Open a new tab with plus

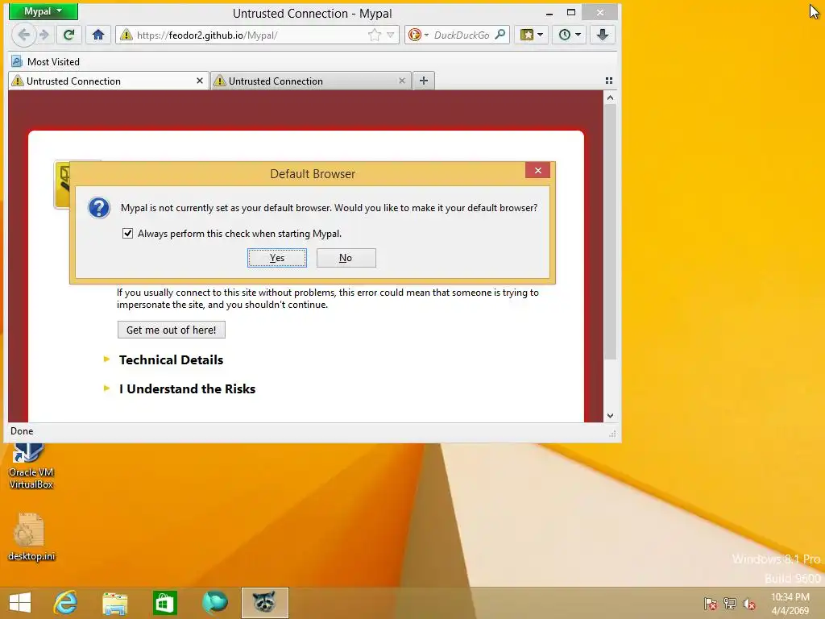pyautogui.click(x=424, y=81)
